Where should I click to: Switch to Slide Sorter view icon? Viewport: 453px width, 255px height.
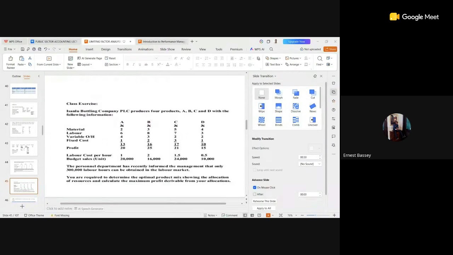(252, 215)
